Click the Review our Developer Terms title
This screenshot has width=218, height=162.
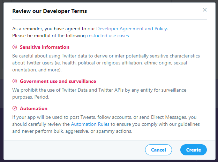click(x=50, y=11)
